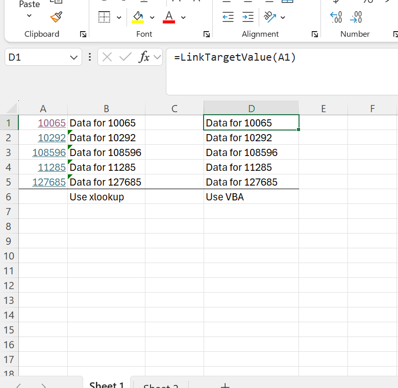Select column C header

[175, 109]
